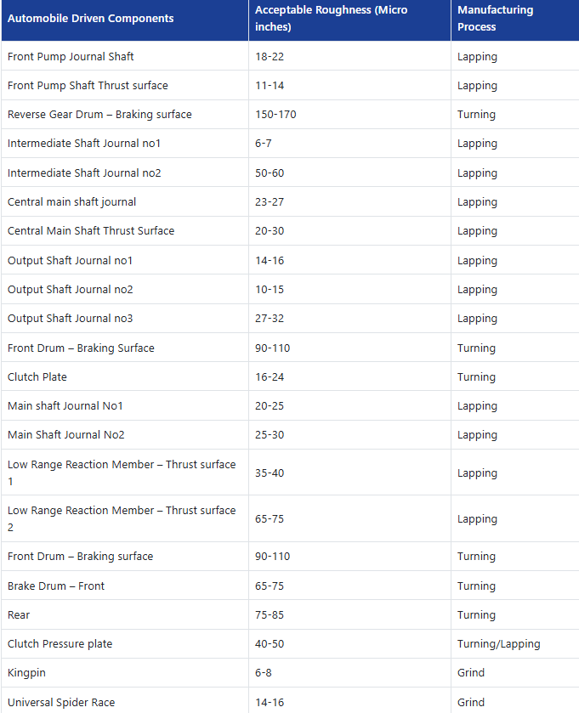Select the Clutch Plate component cell
The width and height of the screenshot is (579, 713).
(x=37, y=376)
